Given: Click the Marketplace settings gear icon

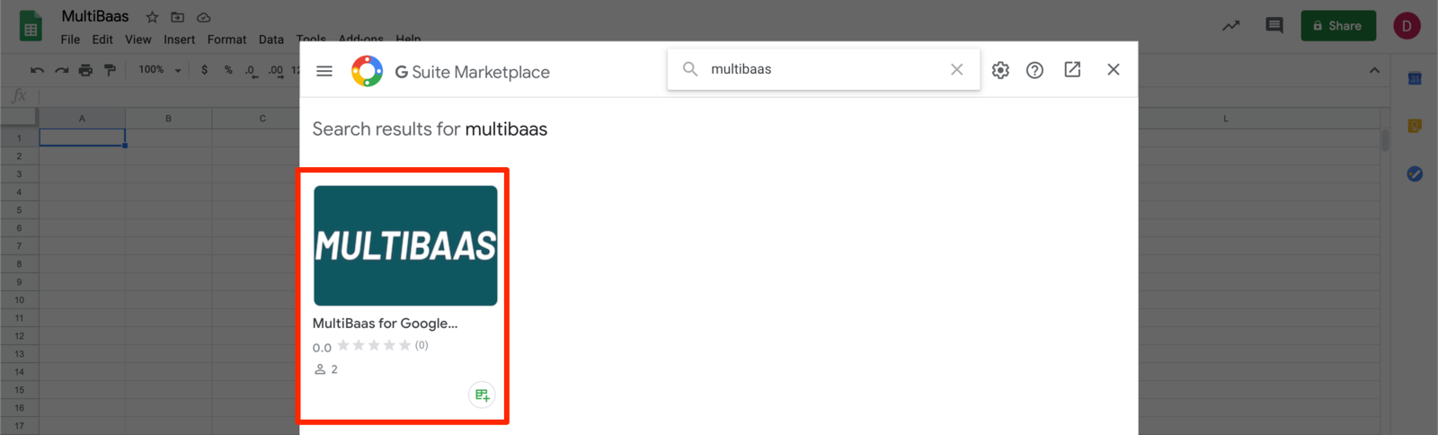Looking at the screenshot, I should [x=1000, y=70].
